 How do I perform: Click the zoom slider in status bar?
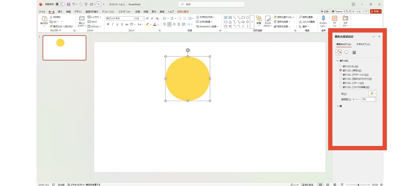click(358, 184)
